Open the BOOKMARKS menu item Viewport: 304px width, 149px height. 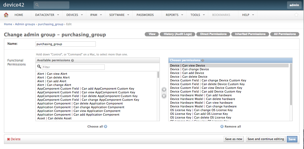221,15
